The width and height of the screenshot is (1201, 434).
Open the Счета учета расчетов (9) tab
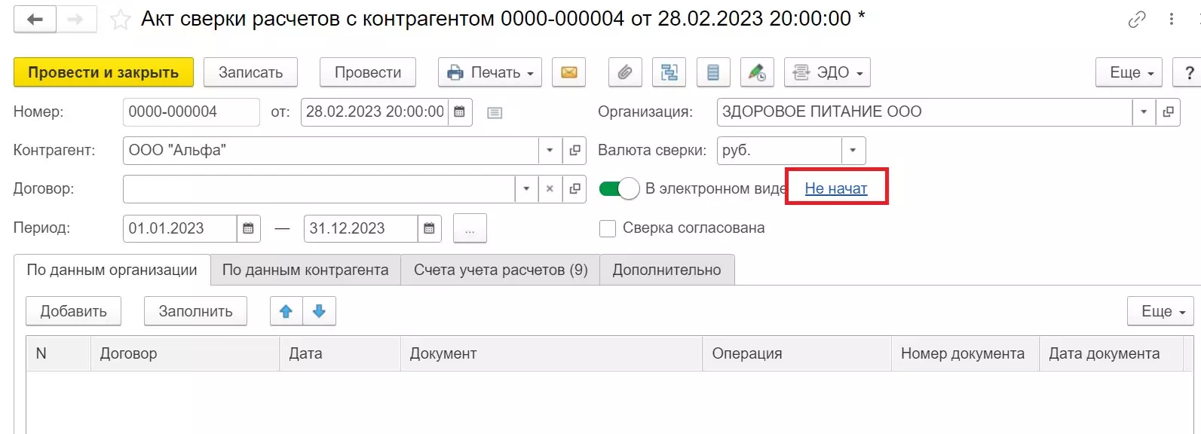click(501, 270)
